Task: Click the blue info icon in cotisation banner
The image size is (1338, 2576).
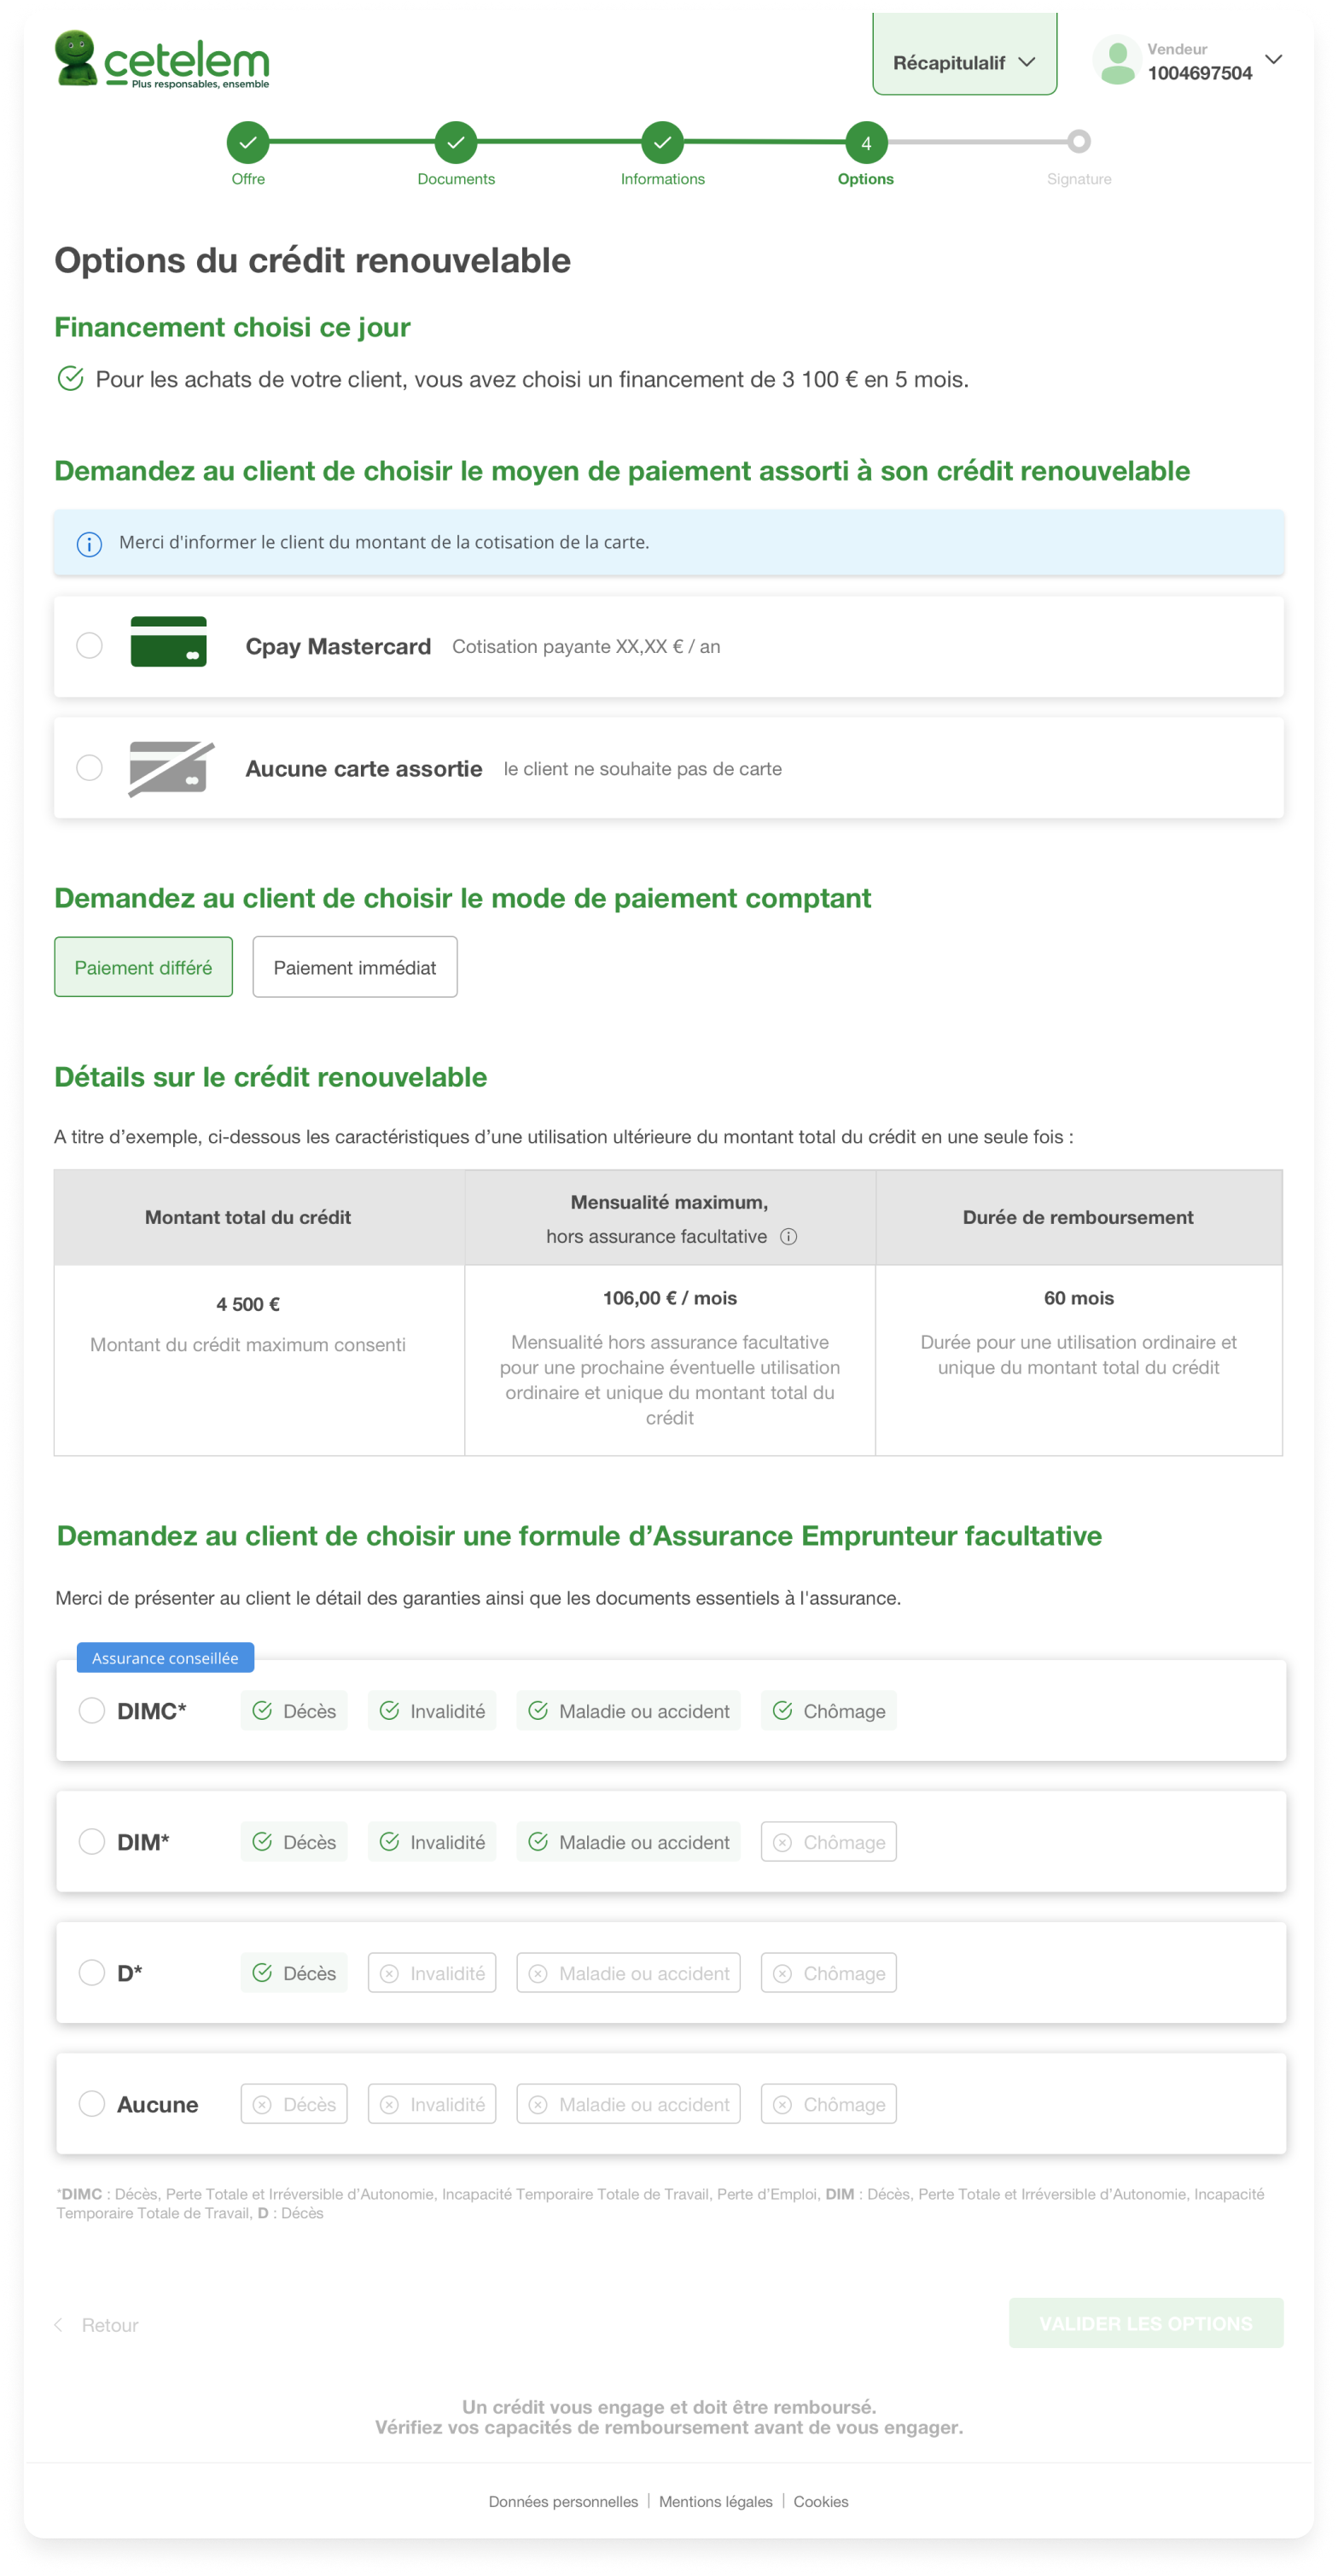Action: coord(89,543)
